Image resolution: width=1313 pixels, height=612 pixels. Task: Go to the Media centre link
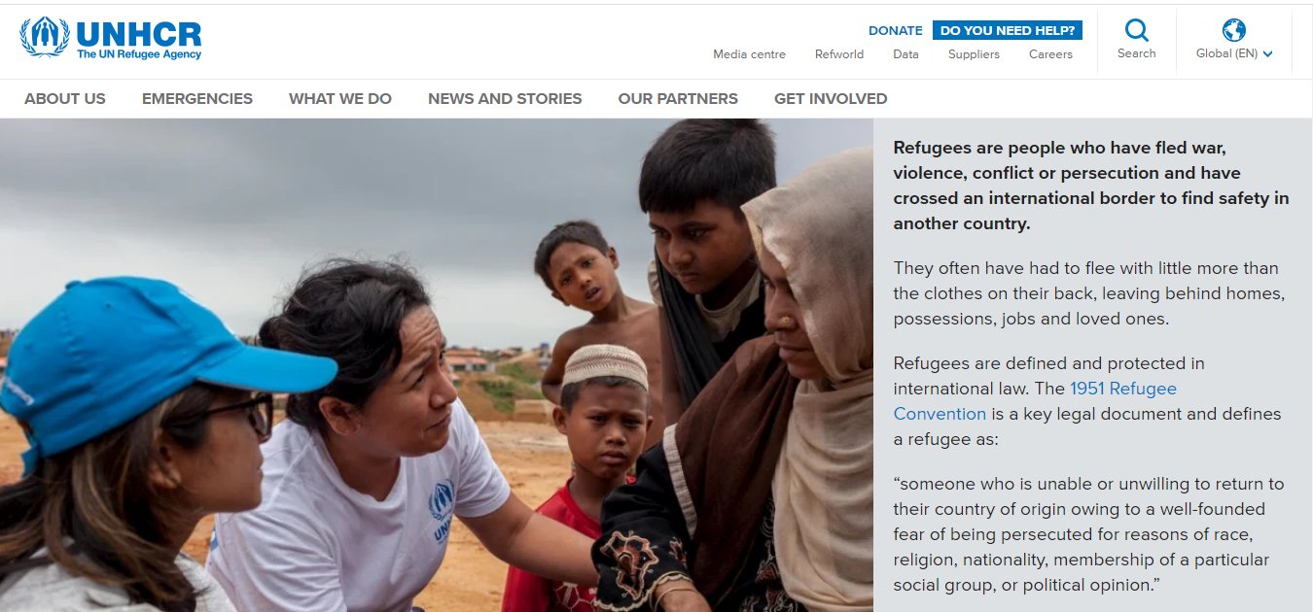point(749,54)
